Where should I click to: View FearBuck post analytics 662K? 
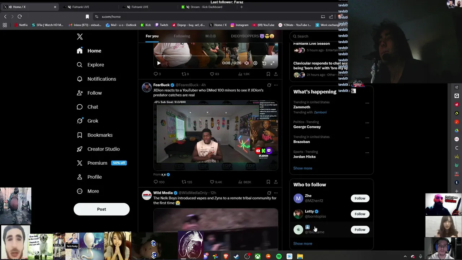pos(245,182)
